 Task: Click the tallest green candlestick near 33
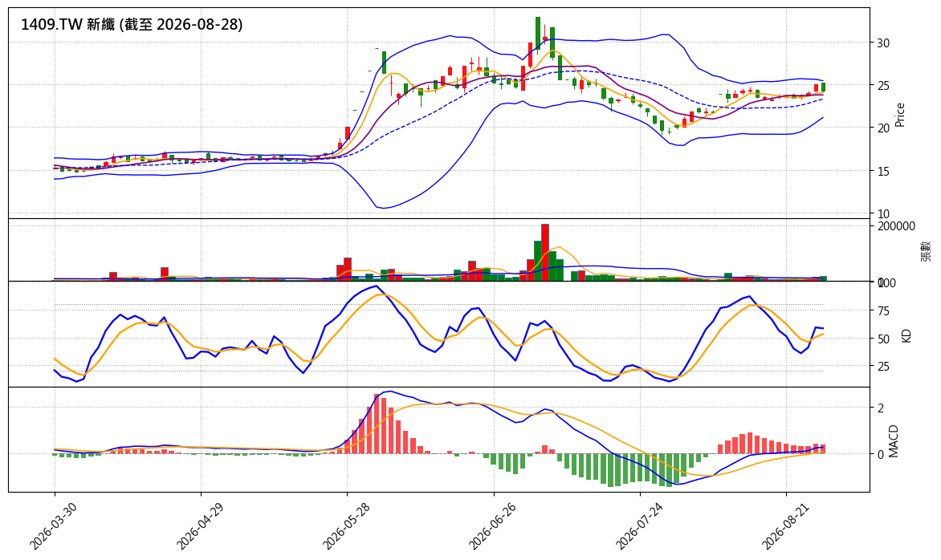tap(538, 33)
